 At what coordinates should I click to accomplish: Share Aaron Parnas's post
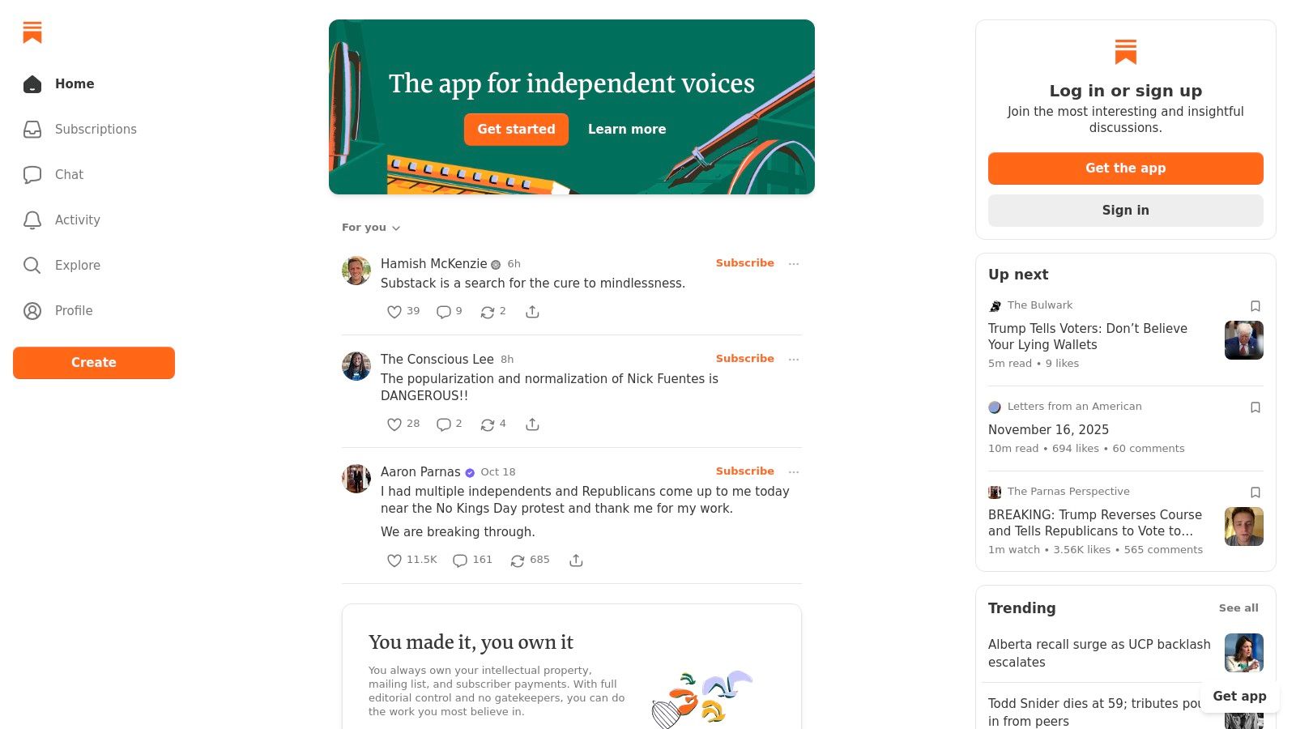576,560
